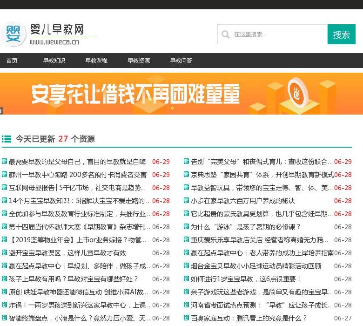The width and height of the screenshot is (363, 326).
Task: Open article 早教益智玩具，带领您的宝宝
Action: [262, 188]
